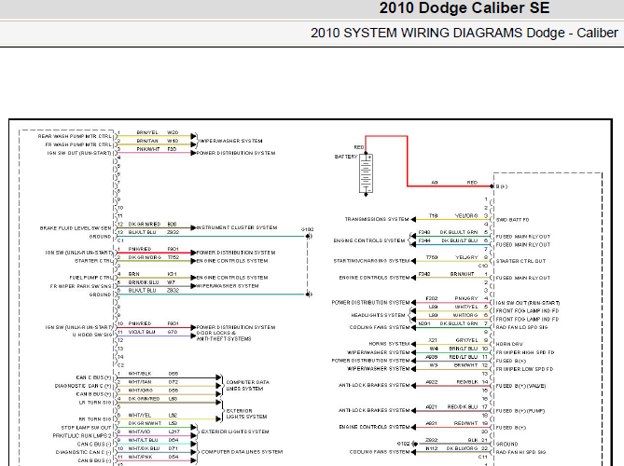Click the "PNK/WHT" wire color label
Image resolution: width=624 pixels, height=466 pixels.
point(148,149)
